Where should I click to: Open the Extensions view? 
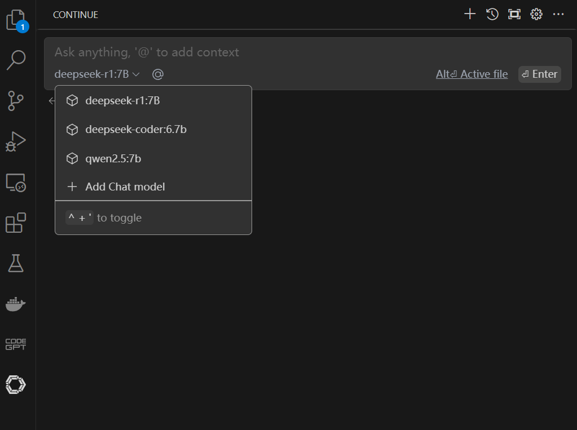[x=16, y=223]
